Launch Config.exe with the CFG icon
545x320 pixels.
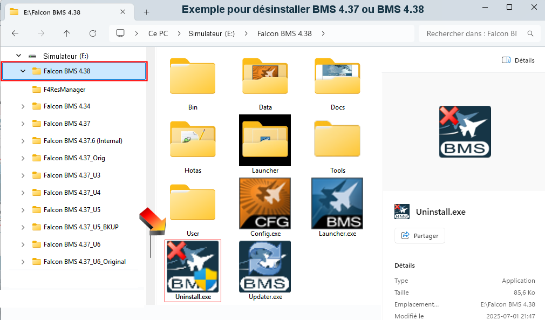264,203
